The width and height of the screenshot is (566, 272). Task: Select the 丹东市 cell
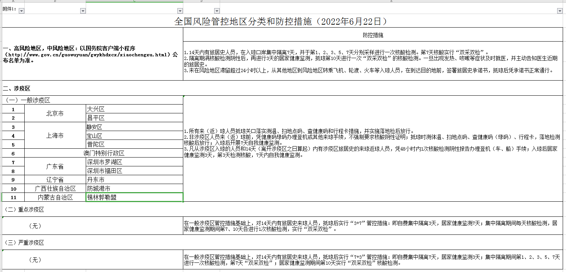134,180
